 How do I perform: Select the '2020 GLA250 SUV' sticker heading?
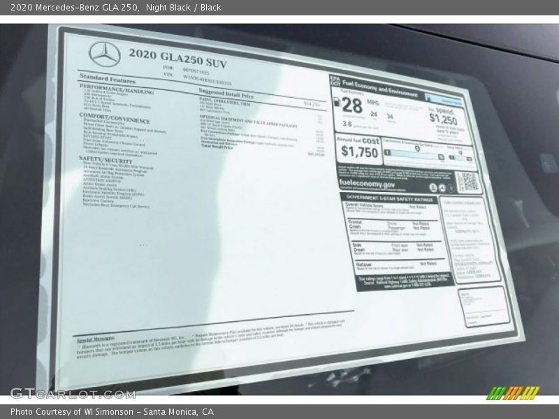(x=177, y=58)
